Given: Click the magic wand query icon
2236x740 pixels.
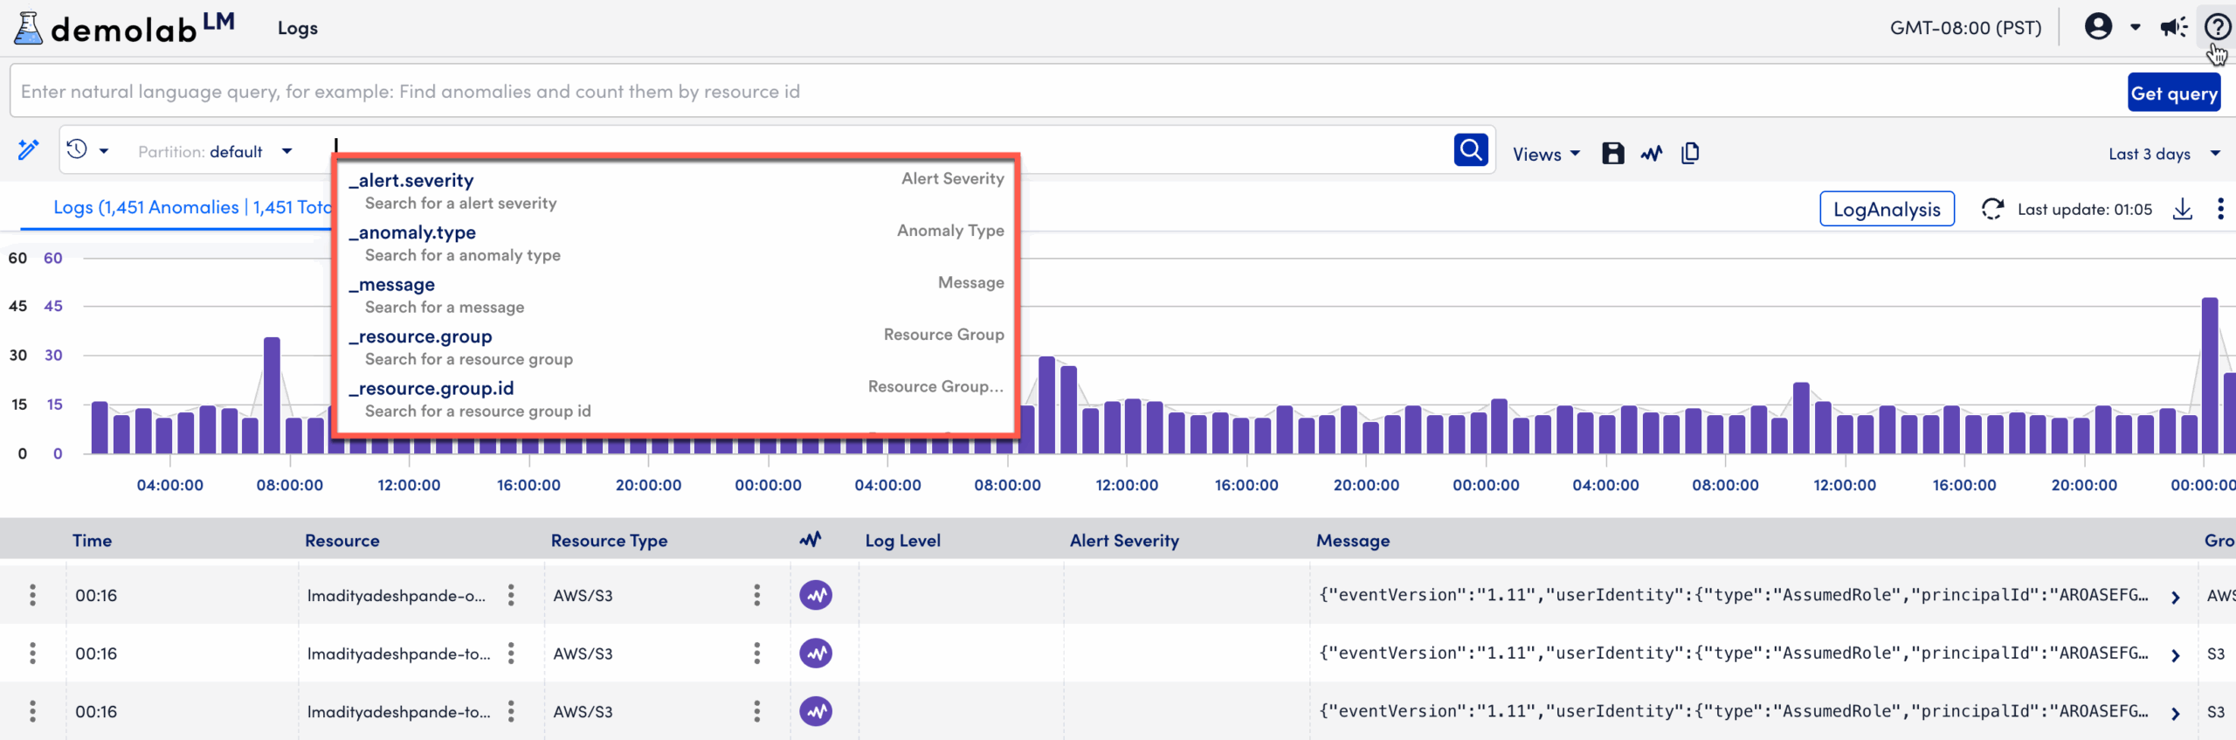Looking at the screenshot, I should (29, 150).
